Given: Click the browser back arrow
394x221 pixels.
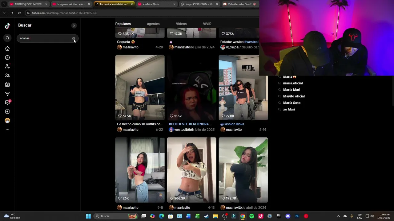Looking at the screenshot, I should [x=4, y=13].
